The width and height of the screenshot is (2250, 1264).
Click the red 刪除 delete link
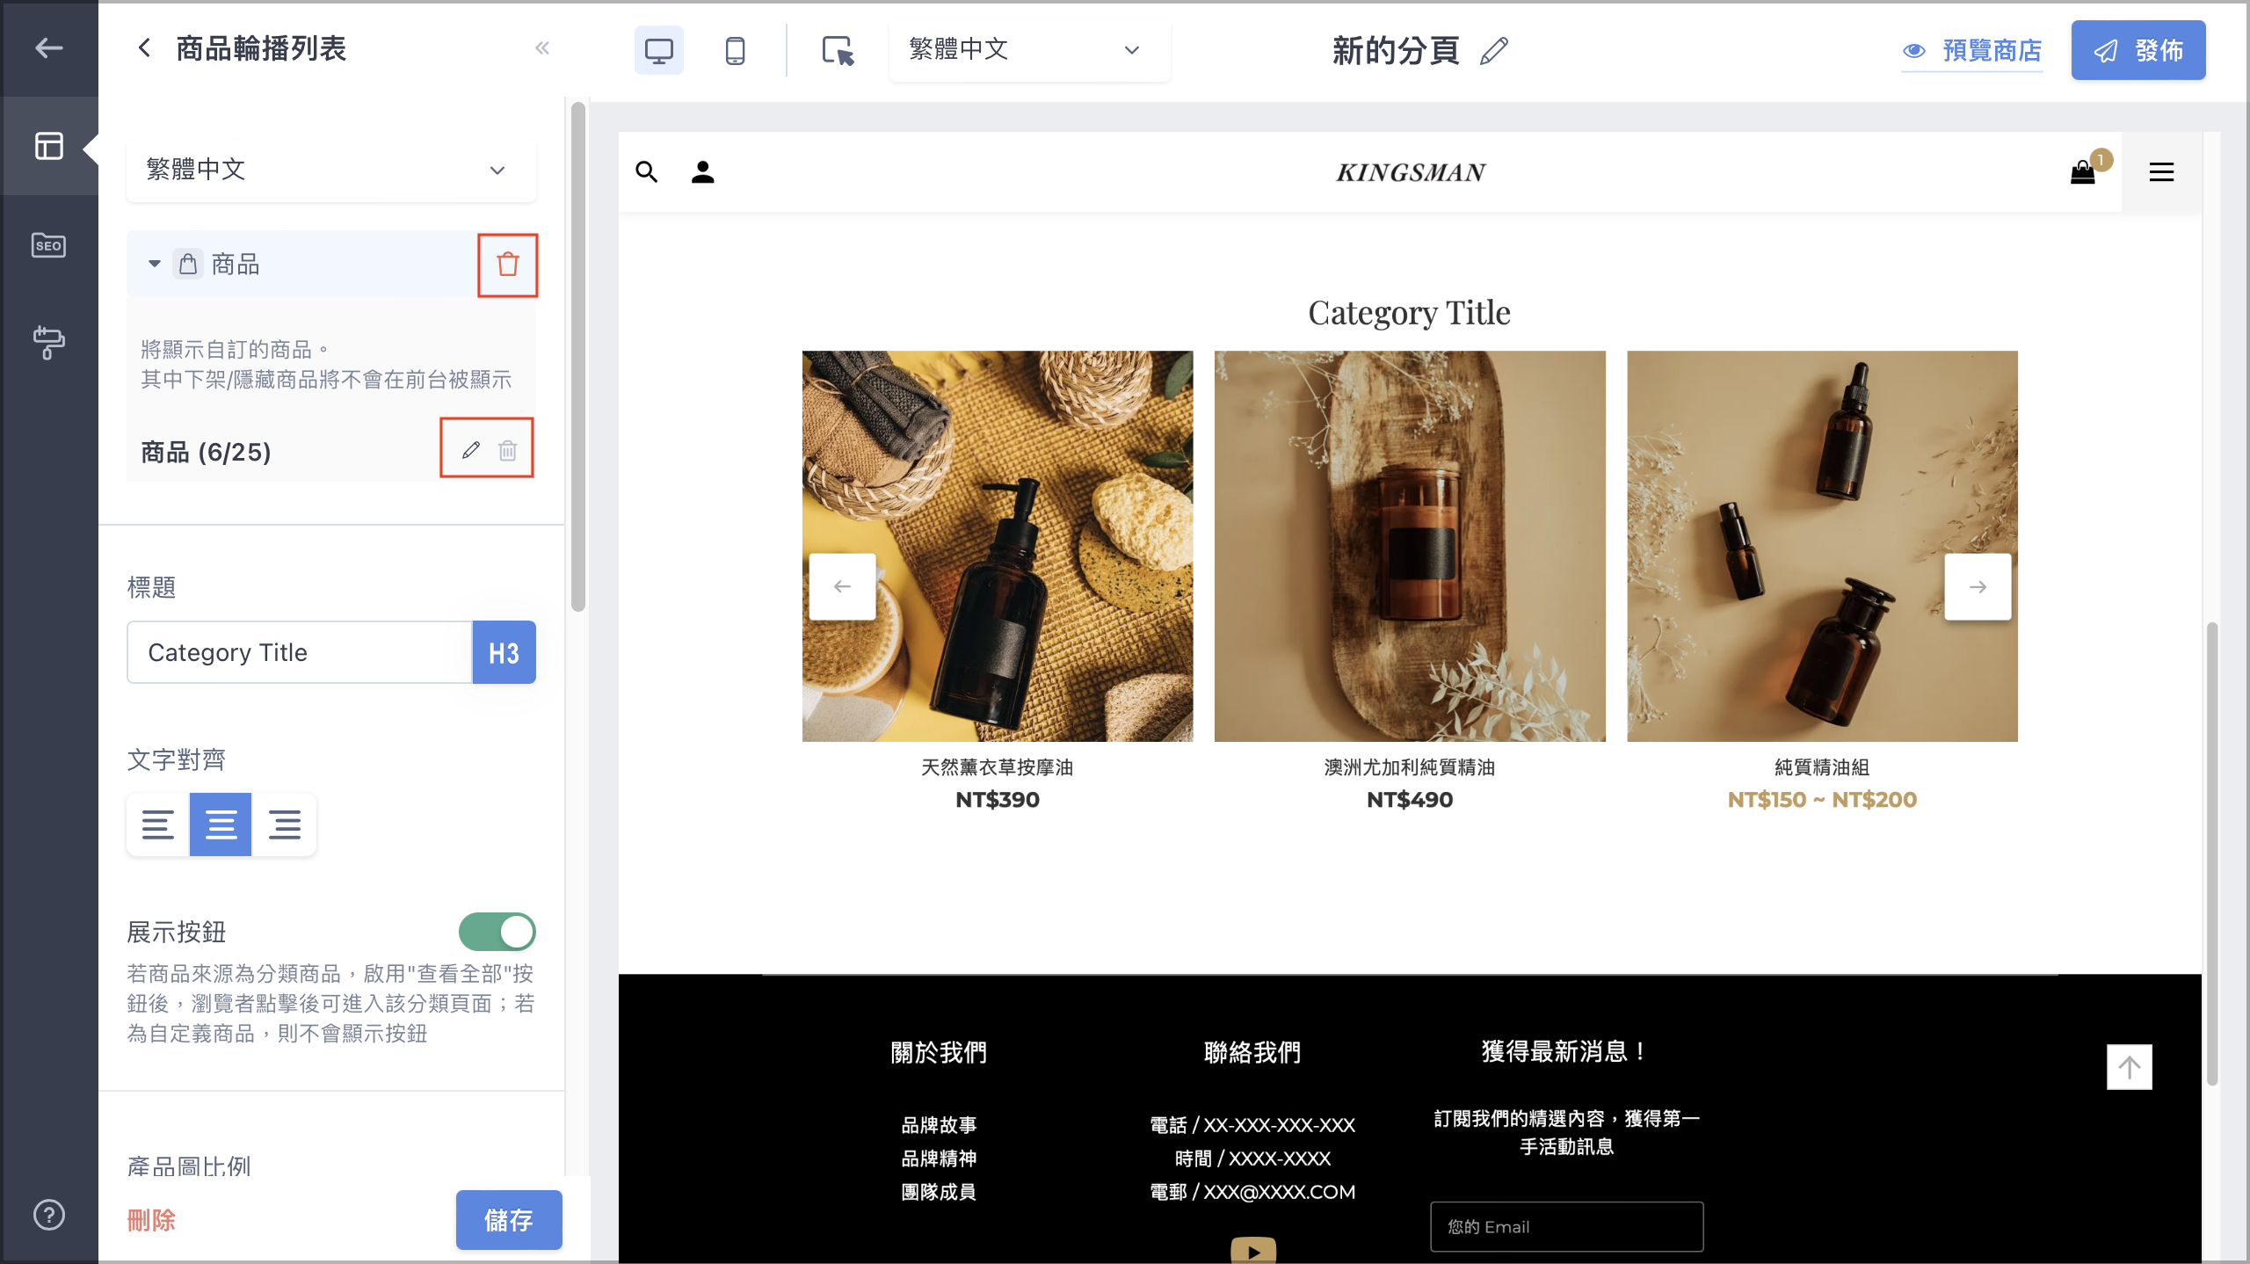tap(151, 1220)
